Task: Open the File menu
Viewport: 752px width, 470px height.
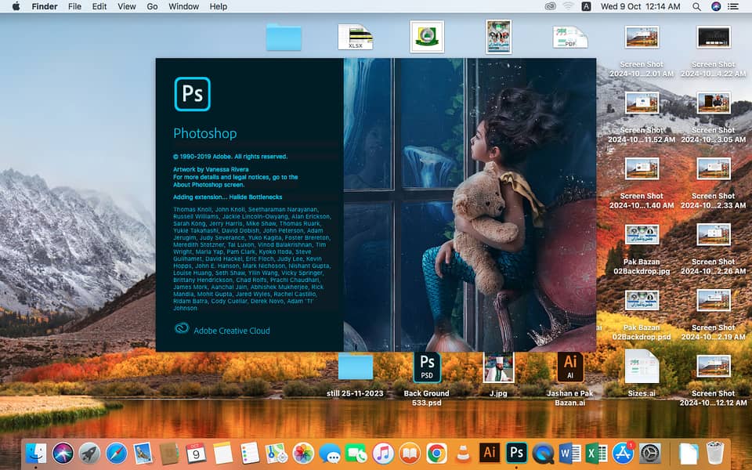Action: 74,6
